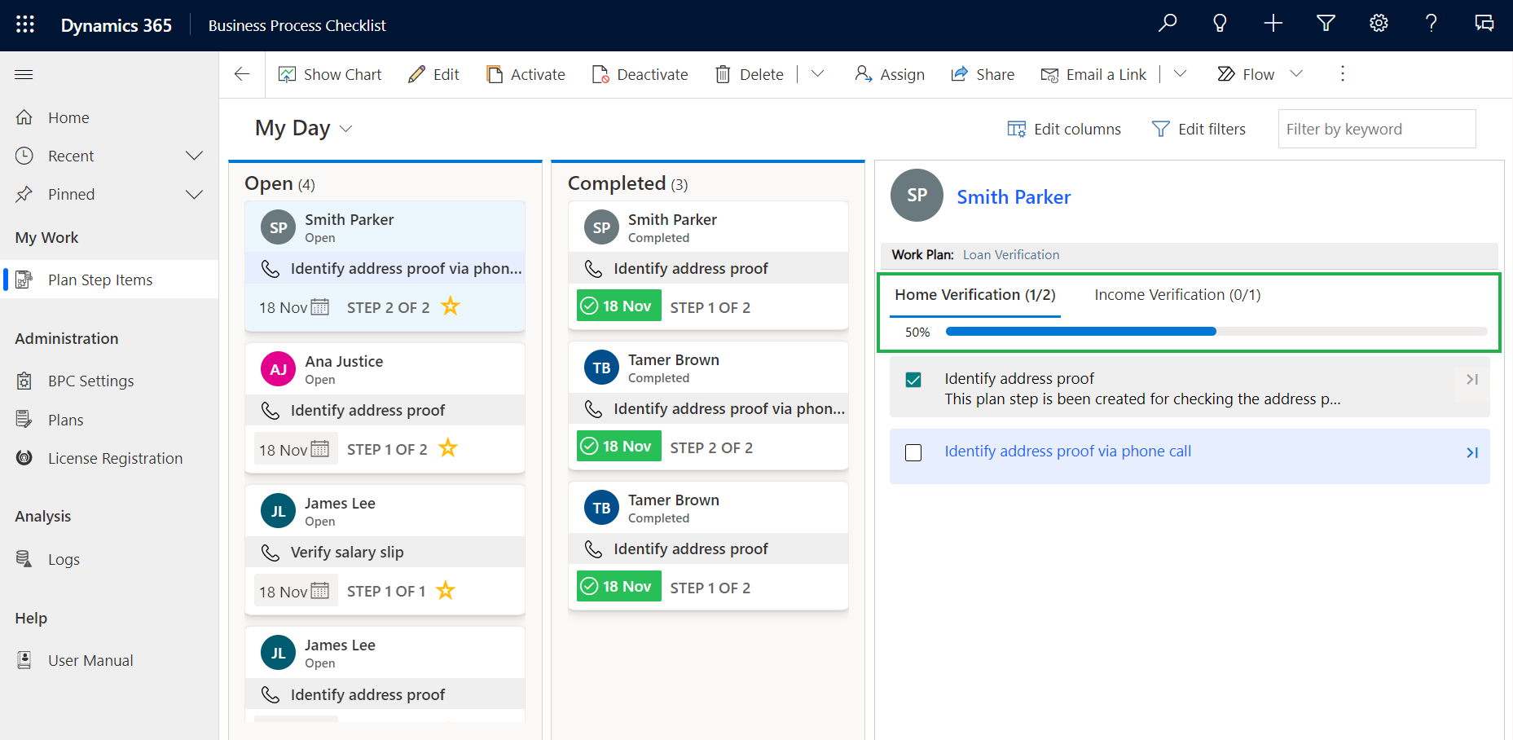This screenshot has height=740, width=1513.
Task: Open the advanced find funnel icon
Action: click(x=1326, y=24)
